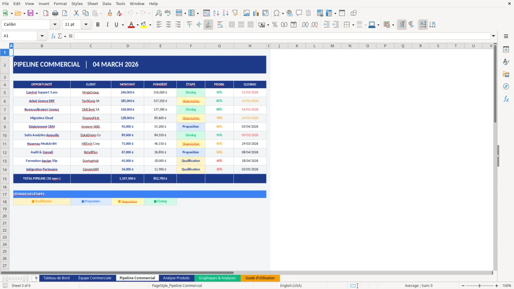
Task: Click Sort Ascending icon
Action: click(x=216, y=13)
